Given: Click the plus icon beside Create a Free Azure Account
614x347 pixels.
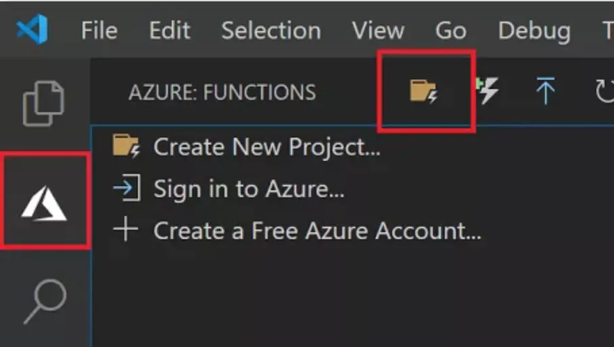Looking at the screenshot, I should click(x=126, y=230).
